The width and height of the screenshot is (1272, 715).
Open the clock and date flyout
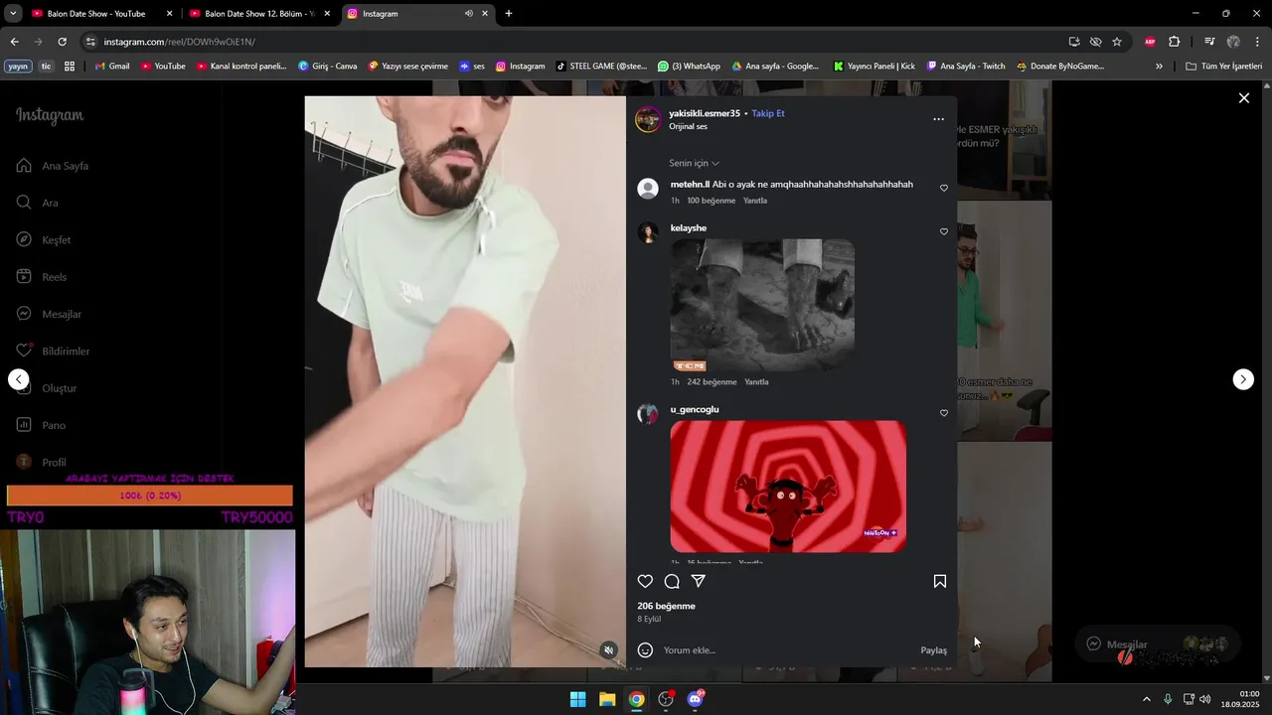1242,699
